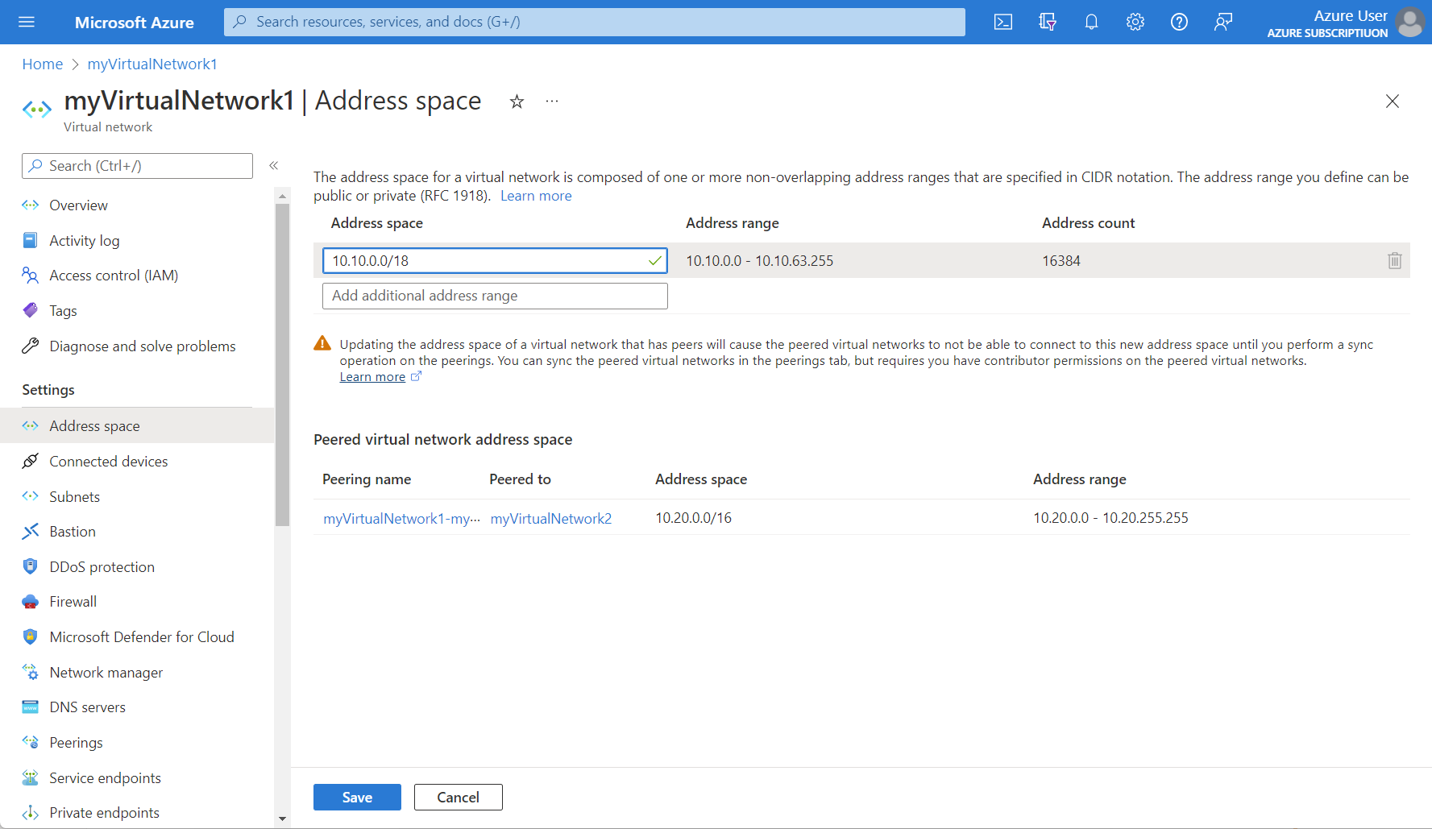Click the range 10.20.0.0 - 10.20.255.255
1432x829 pixels.
point(1111,518)
